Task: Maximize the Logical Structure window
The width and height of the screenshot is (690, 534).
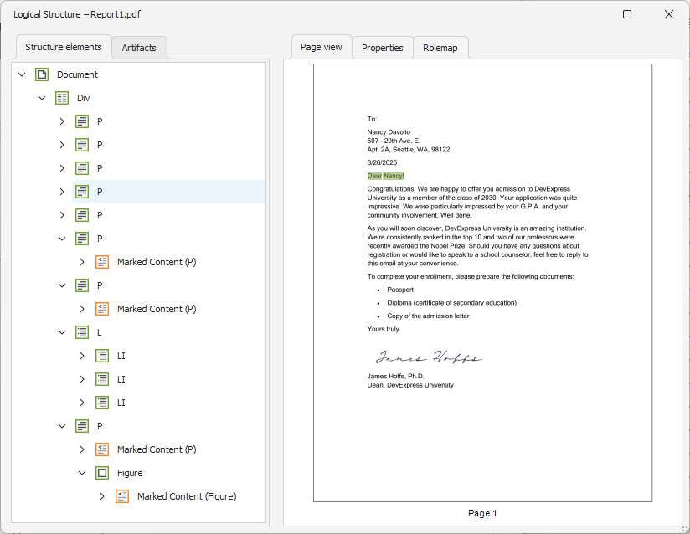Action: tap(627, 14)
